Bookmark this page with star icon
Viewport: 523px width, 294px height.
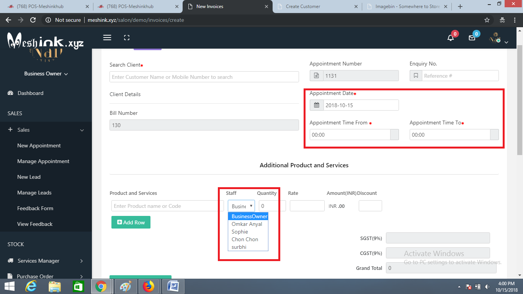pos(487,20)
